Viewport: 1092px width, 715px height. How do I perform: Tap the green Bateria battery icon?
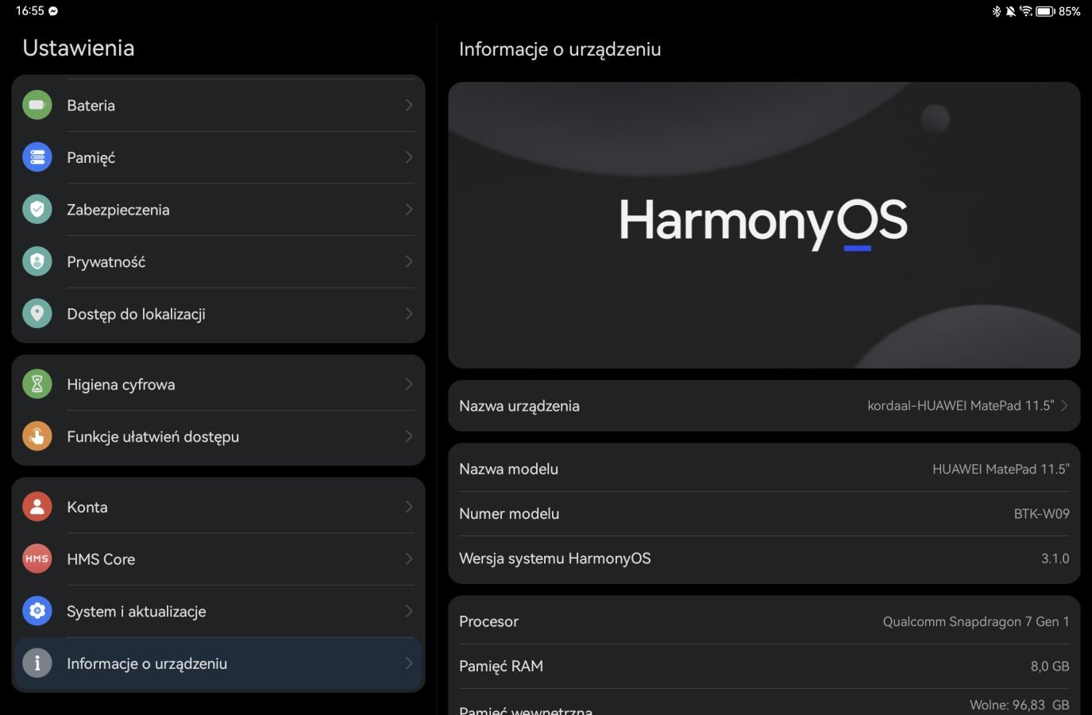pos(37,105)
